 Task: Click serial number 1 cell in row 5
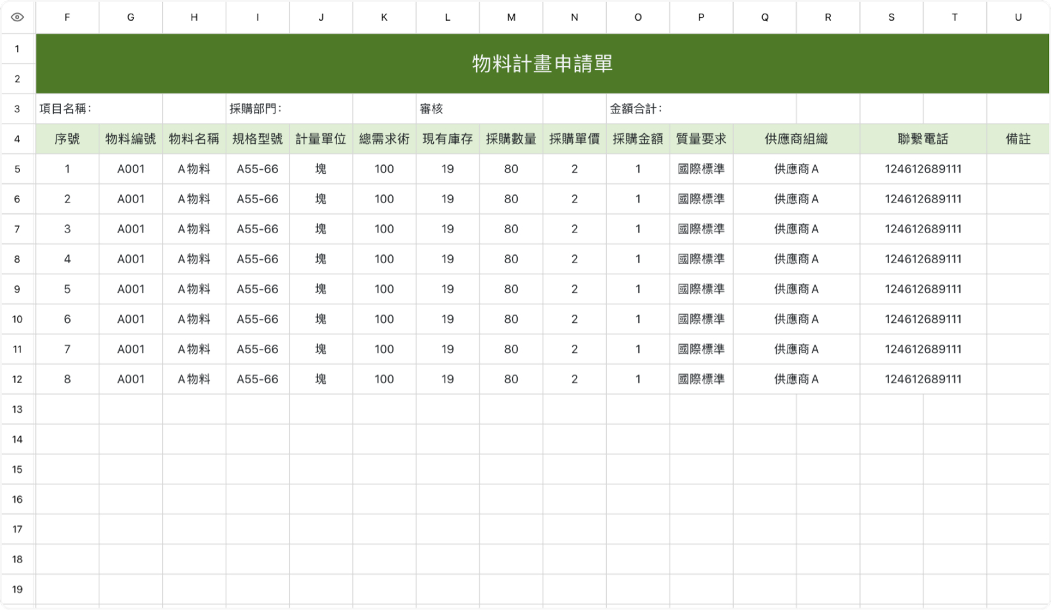point(67,169)
